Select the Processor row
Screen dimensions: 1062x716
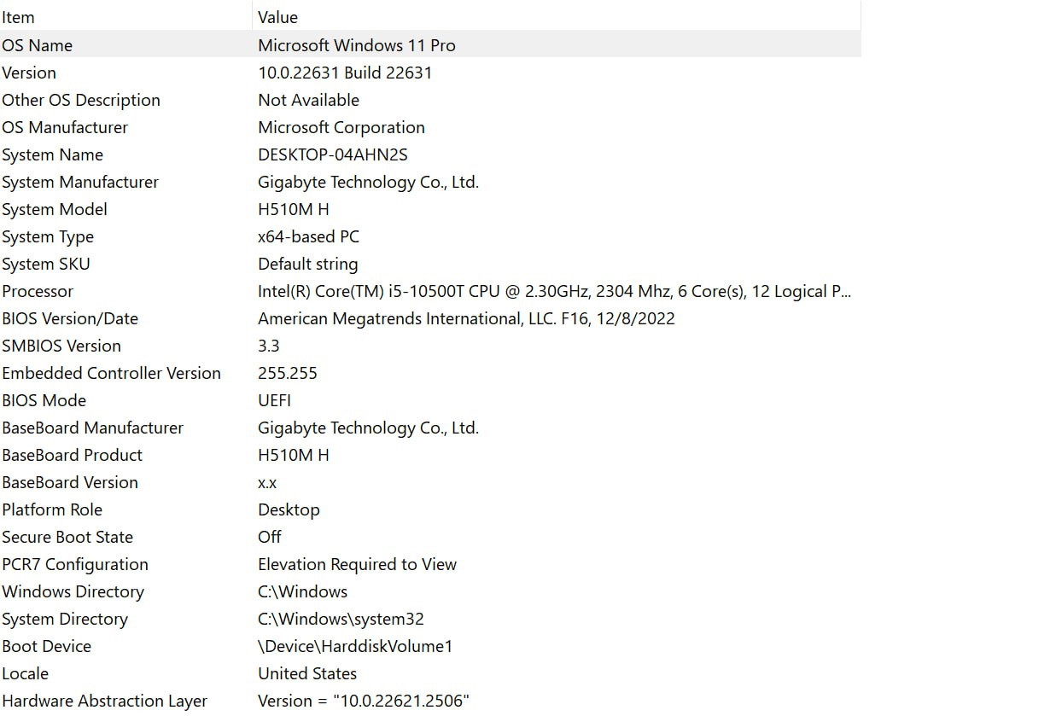tap(38, 291)
